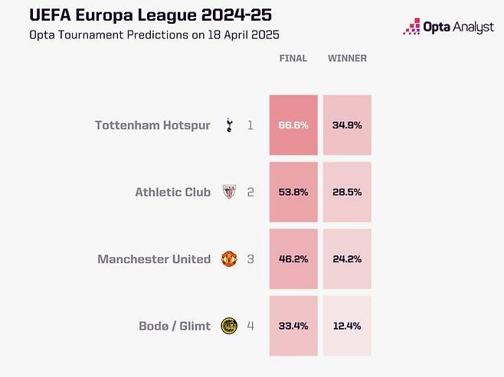504x377 pixels.
Task: Click the Tottenham Hotspur crest icon
Action: (x=228, y=125)
